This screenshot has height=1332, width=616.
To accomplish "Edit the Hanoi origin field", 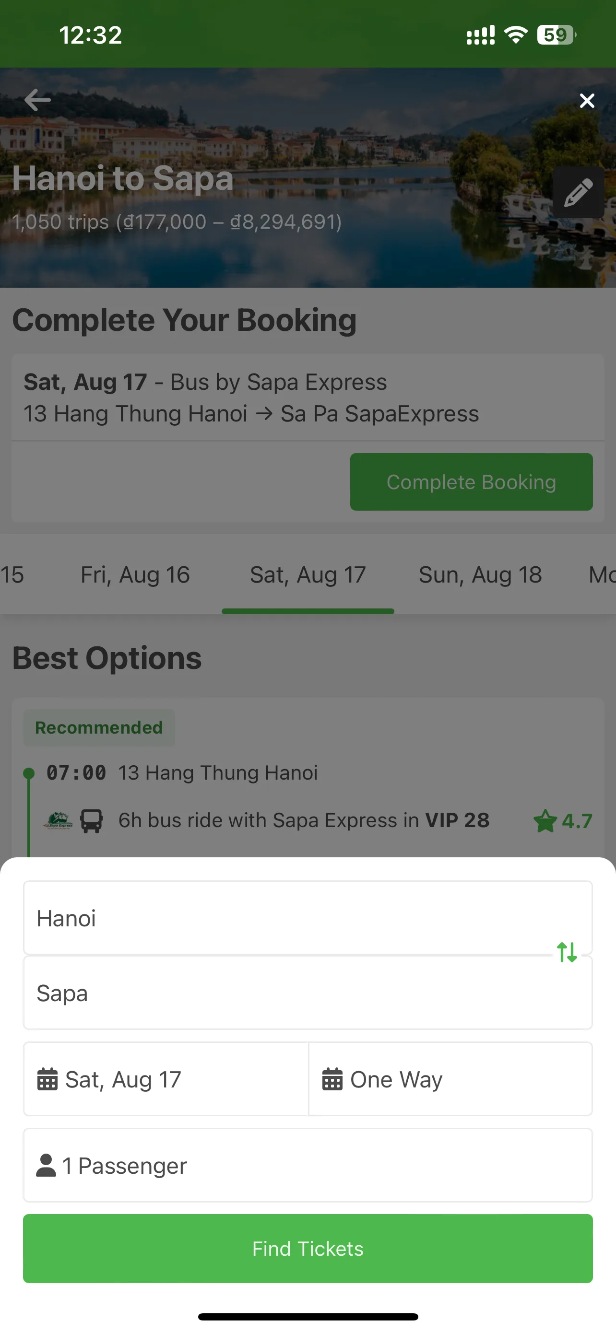I will click(308, 918).
